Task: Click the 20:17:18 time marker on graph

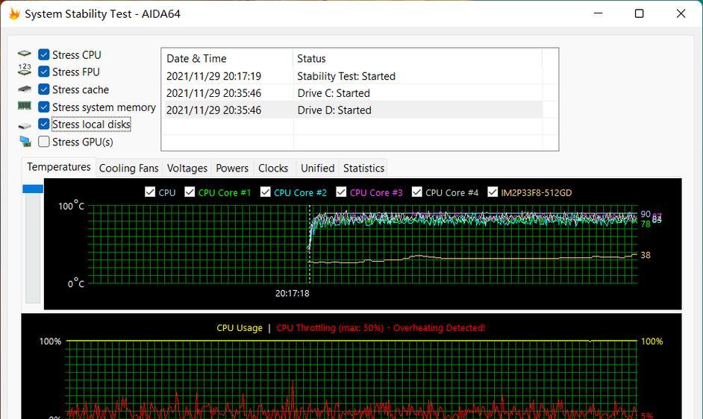Action: 293,293
